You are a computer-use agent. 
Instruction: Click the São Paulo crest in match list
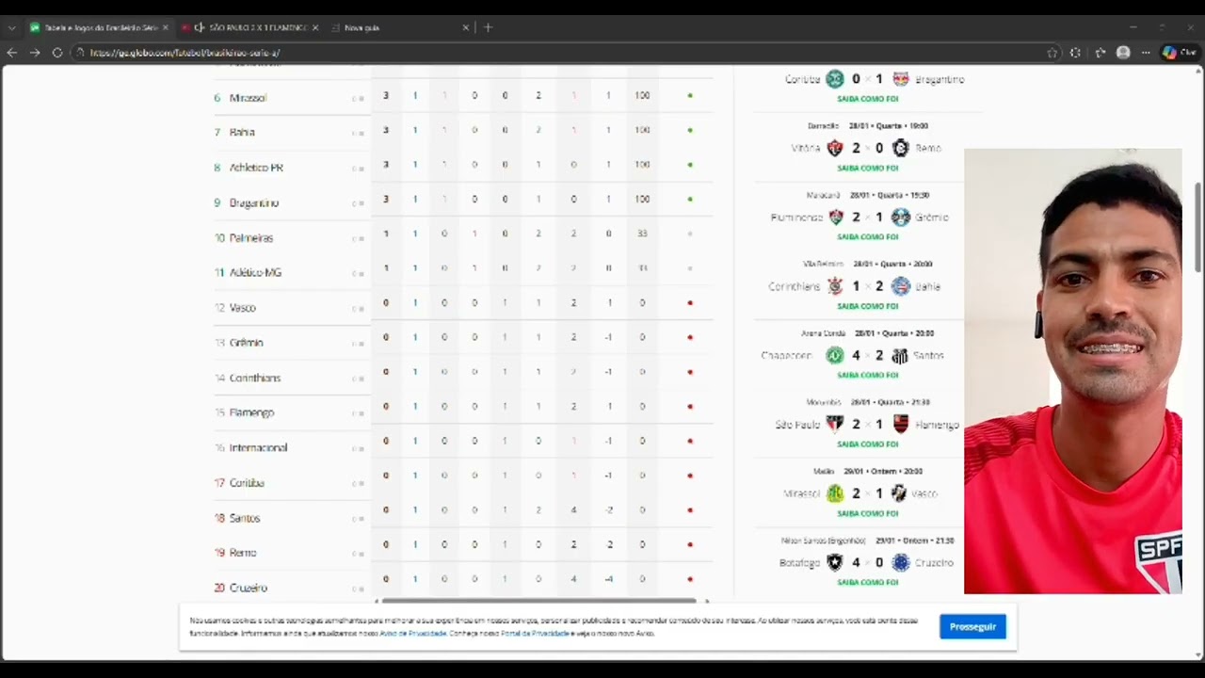tap(835, 425)
